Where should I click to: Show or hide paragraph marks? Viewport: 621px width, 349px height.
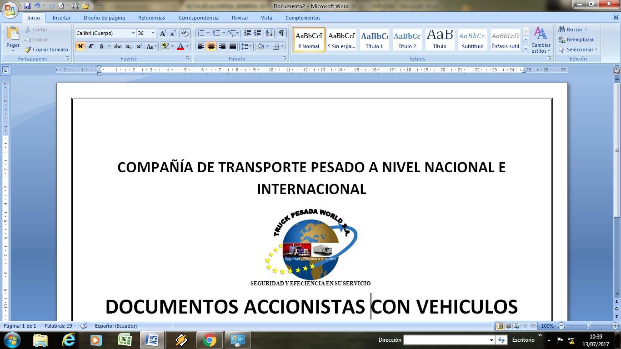pos(281,33)
